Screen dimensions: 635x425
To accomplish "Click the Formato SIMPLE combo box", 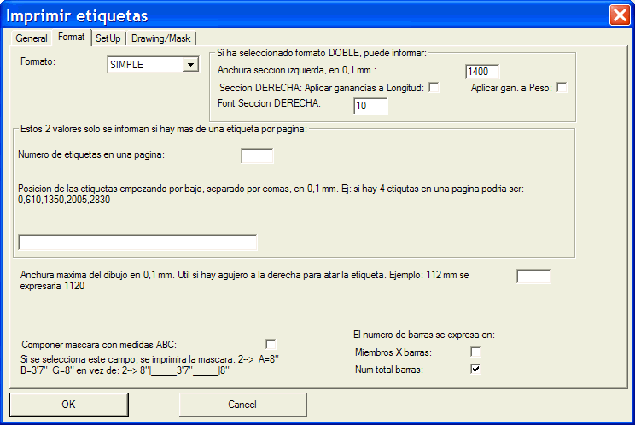I will pyautogui.click(x=144, y=65).
